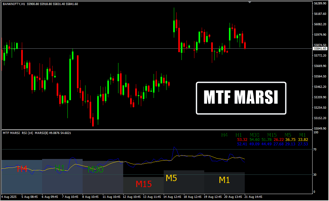
Task: Select the current price tag 55841.60 on price axis
Action: point(320,49)
